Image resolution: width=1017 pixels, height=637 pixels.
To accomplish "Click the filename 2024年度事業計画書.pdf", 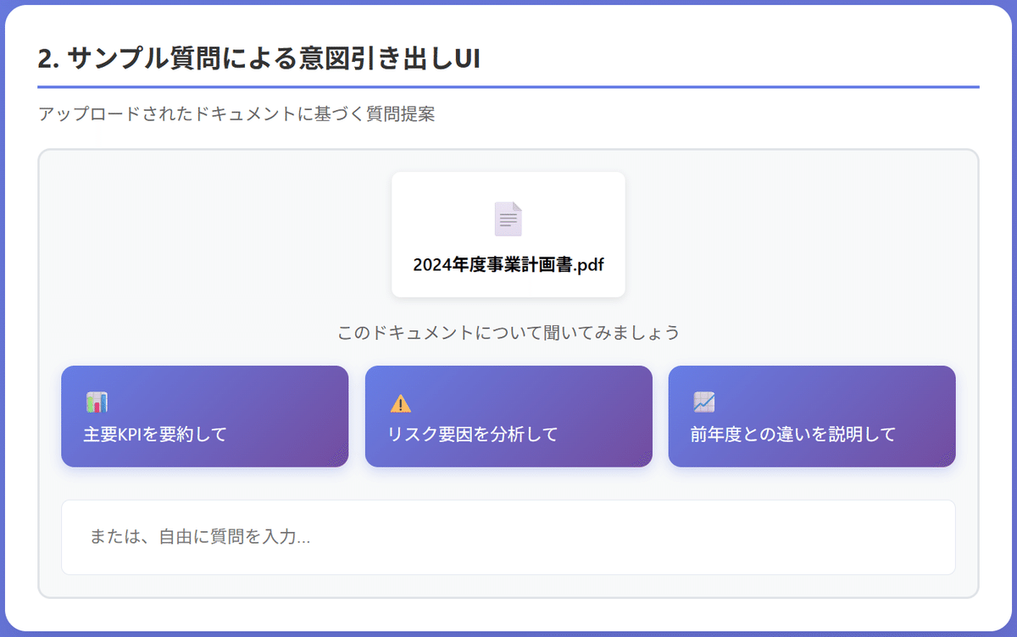I will [x=508, y=264].
